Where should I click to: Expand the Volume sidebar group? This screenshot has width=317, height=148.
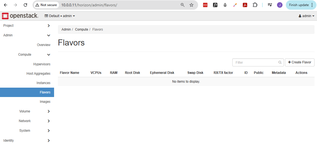[34, 111]
